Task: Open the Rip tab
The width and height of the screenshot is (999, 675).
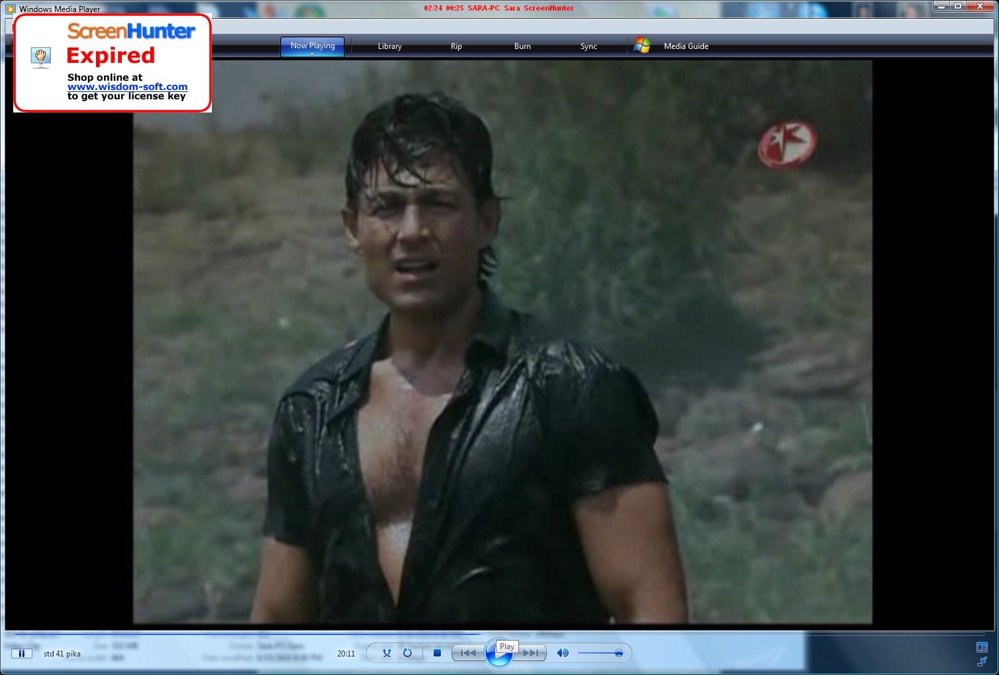Action: coord(456,46)
